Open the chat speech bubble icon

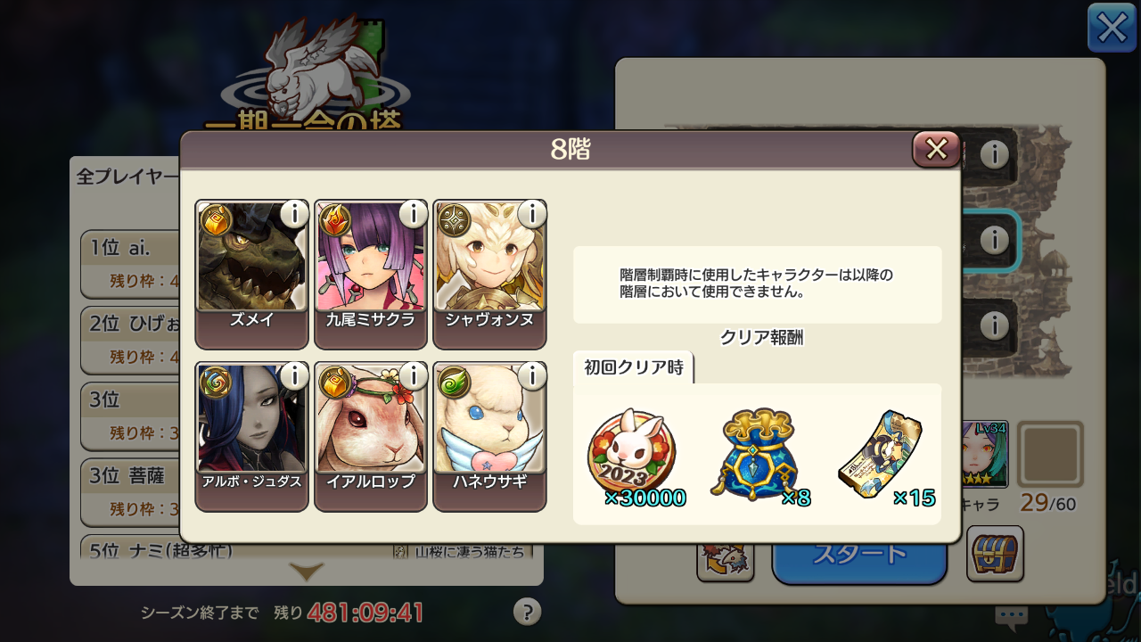coord(1011,615)
